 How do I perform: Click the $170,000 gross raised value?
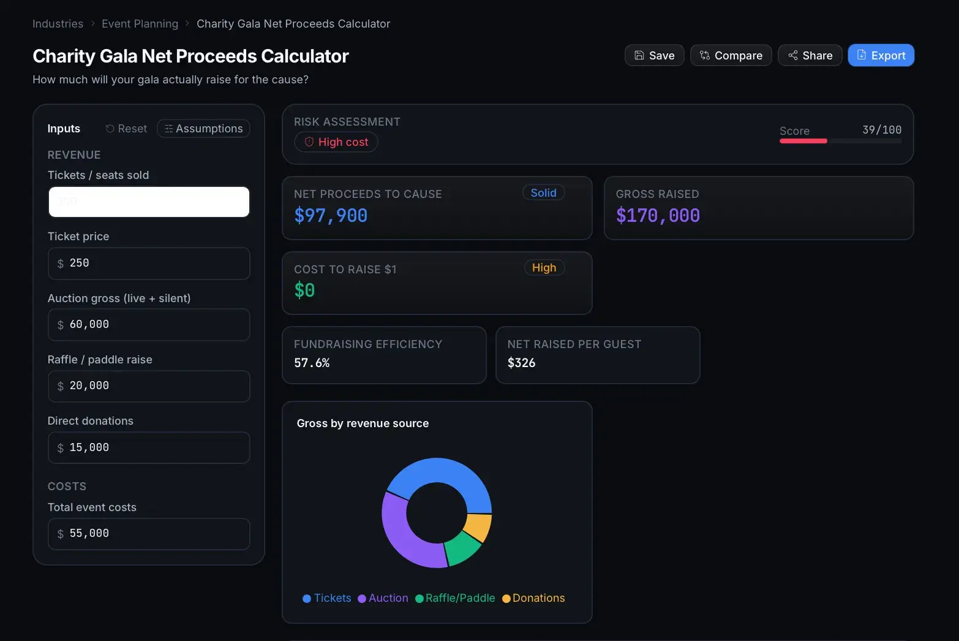pyautogui.click(x=658, y=216)
